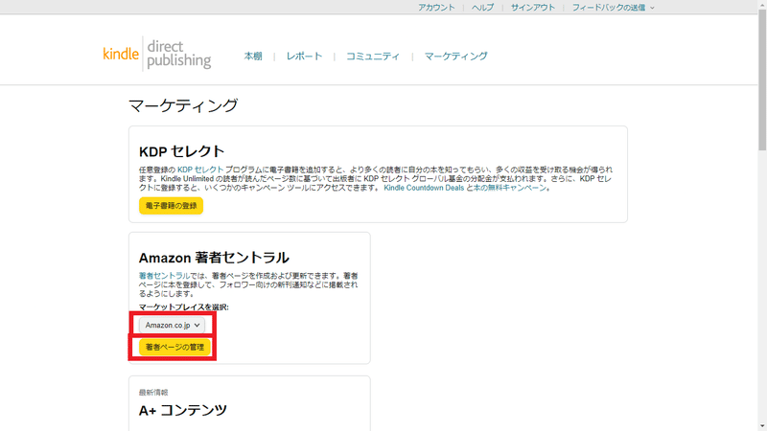Screen dimensions: 767x431
Task: Click the マーケットプレイスを選択 label
Action: pos(184,306)
